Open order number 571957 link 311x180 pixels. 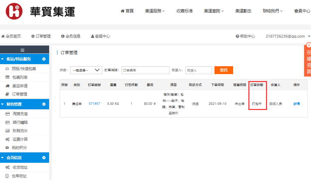point(94,104)
